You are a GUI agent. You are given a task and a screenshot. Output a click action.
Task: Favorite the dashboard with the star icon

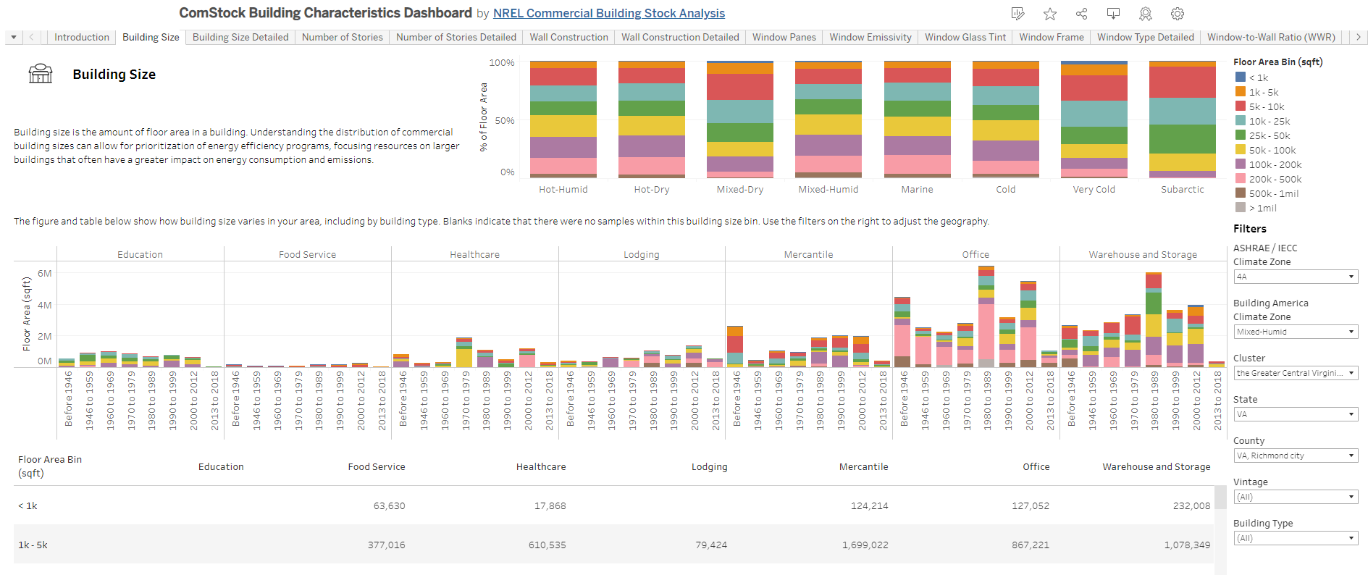click(x=1049, y=14)
